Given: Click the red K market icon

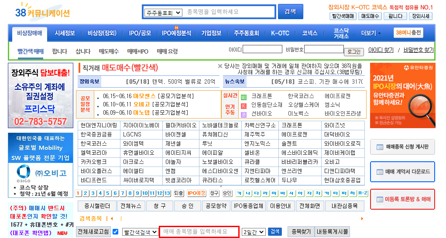Looking at the screenshot, I should [x=244, y=106].
